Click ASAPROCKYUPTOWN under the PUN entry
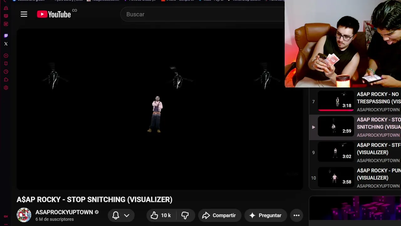401x226 pixels. pos(378,186)
